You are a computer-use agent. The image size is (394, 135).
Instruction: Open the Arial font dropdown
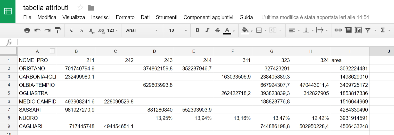point(142,30)
